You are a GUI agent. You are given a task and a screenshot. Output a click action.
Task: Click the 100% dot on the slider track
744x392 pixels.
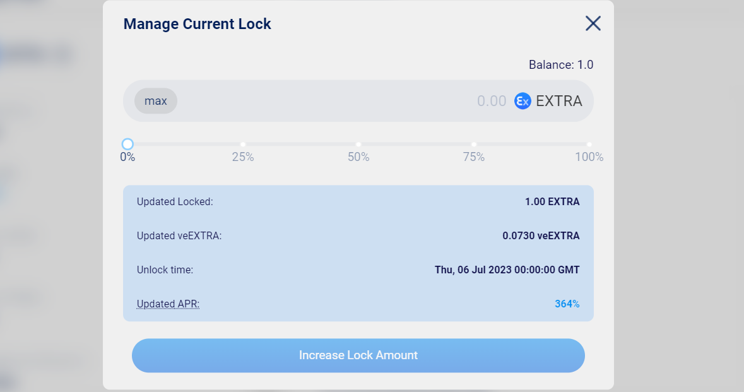(x=589, y=145)
